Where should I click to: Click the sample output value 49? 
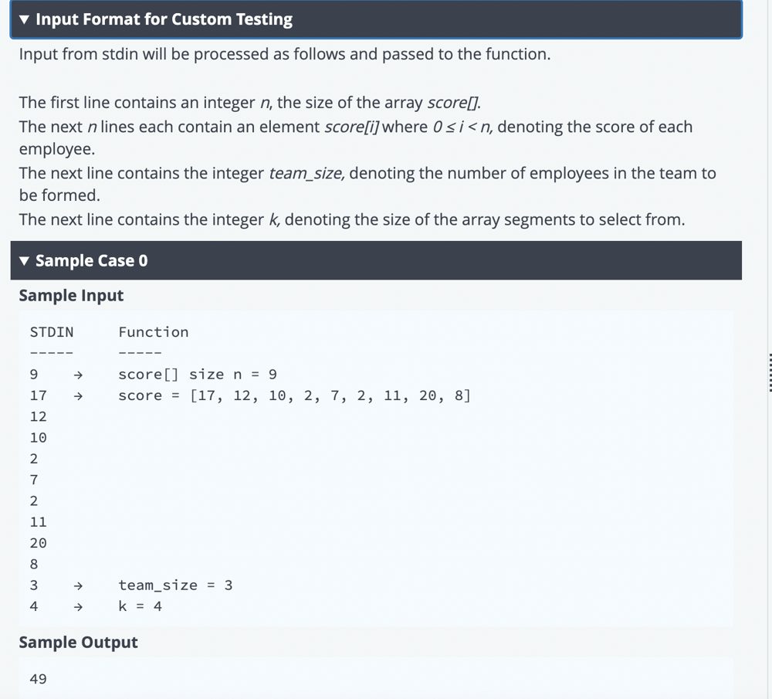(x=38, y=679)
